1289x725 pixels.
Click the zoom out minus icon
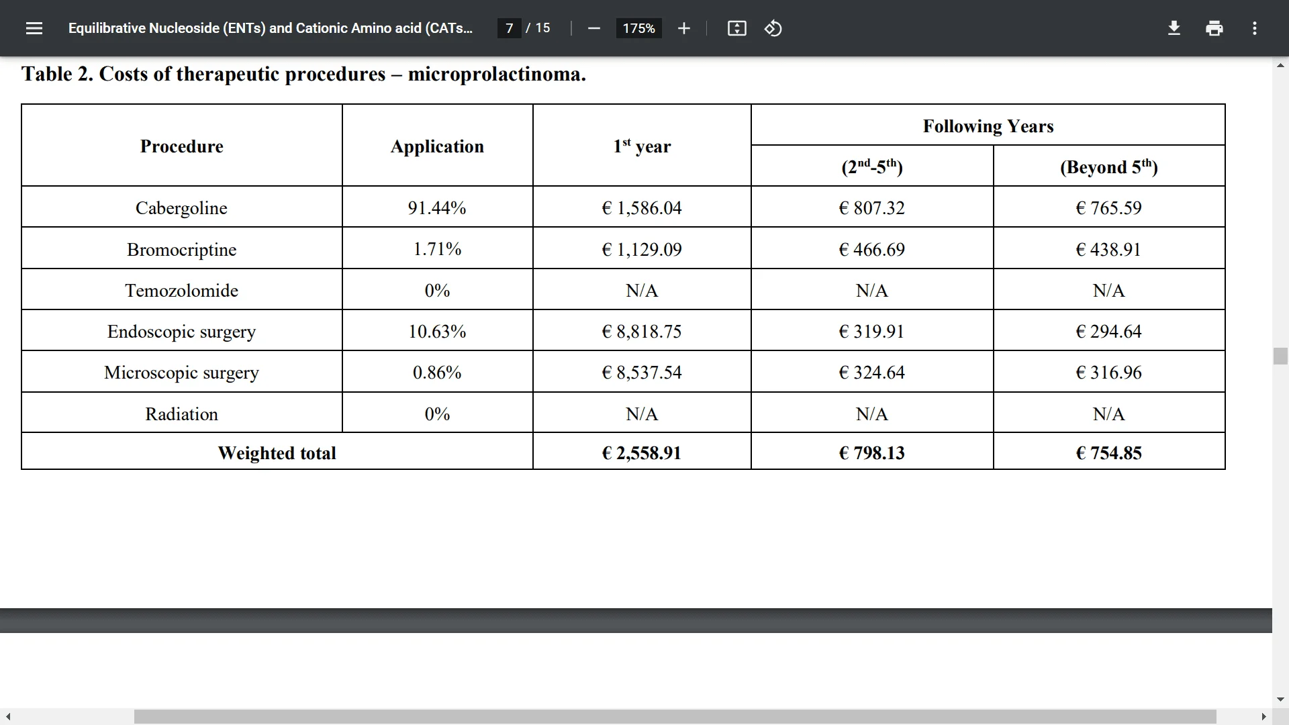(x=594, y=28)
